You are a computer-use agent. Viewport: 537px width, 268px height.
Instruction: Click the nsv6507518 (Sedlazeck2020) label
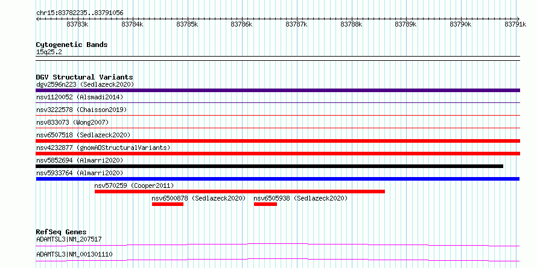click(x=83, y=135)
